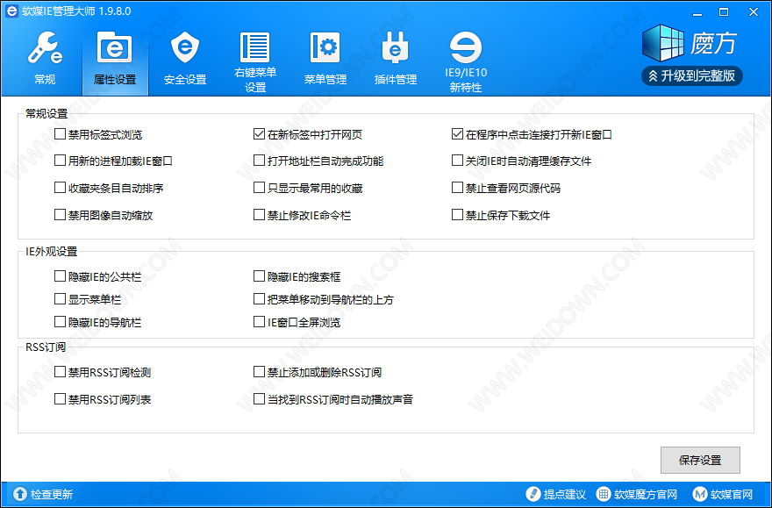Viewport: 772px width, 508px height.
Task: Enable 隐藏IE的公共栏
Action: [x=60, y=276]
